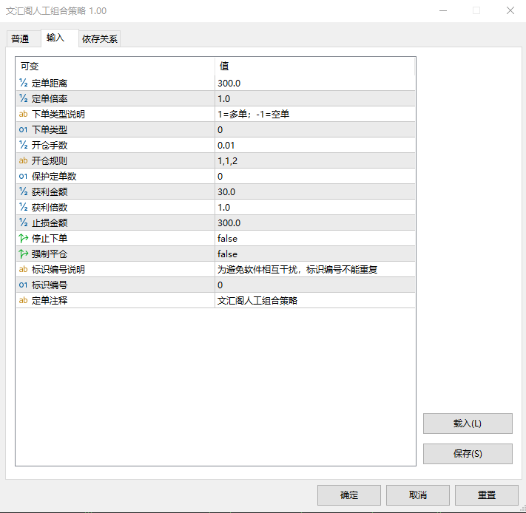Click the double-type icon beside 定单距离
Viewport: 526px width, 513px height.
[x=23, y=84]
